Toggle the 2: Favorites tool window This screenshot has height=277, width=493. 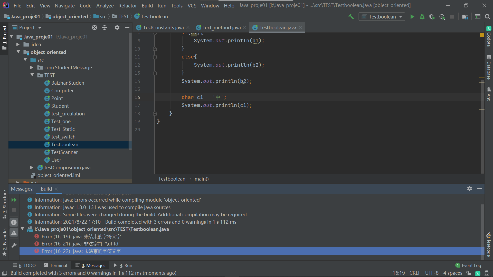click(x=4, y=241)
